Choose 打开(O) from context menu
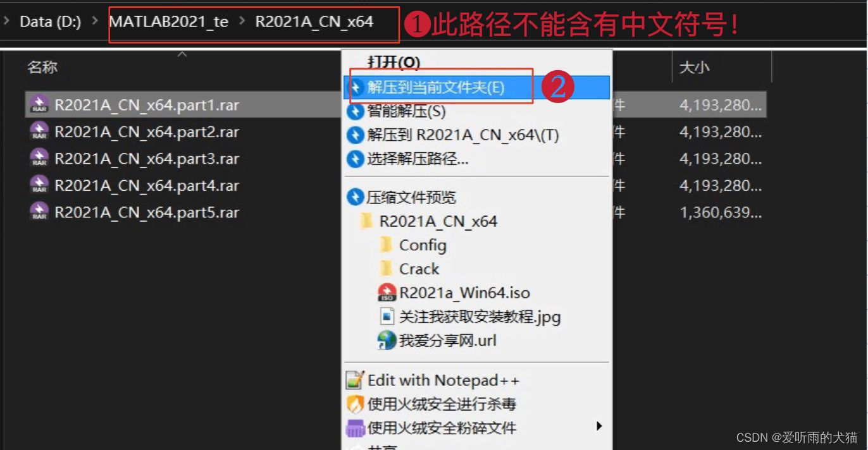This screenshot has width=868, height=450. (x=394, y=62)
